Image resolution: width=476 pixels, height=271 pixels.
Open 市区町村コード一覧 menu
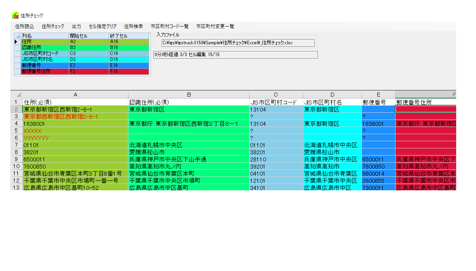170,27
